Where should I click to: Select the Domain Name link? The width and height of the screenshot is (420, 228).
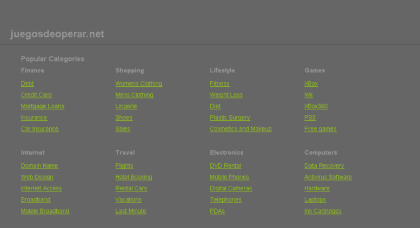tap(39, 165)
